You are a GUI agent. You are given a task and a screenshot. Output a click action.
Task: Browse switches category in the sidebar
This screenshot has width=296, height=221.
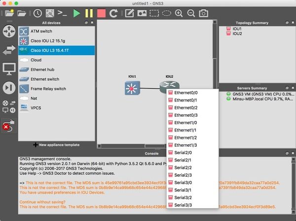(9, 50)
